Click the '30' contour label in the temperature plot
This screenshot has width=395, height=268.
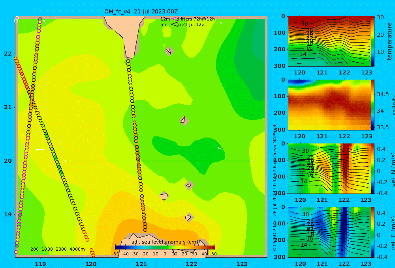305,24
